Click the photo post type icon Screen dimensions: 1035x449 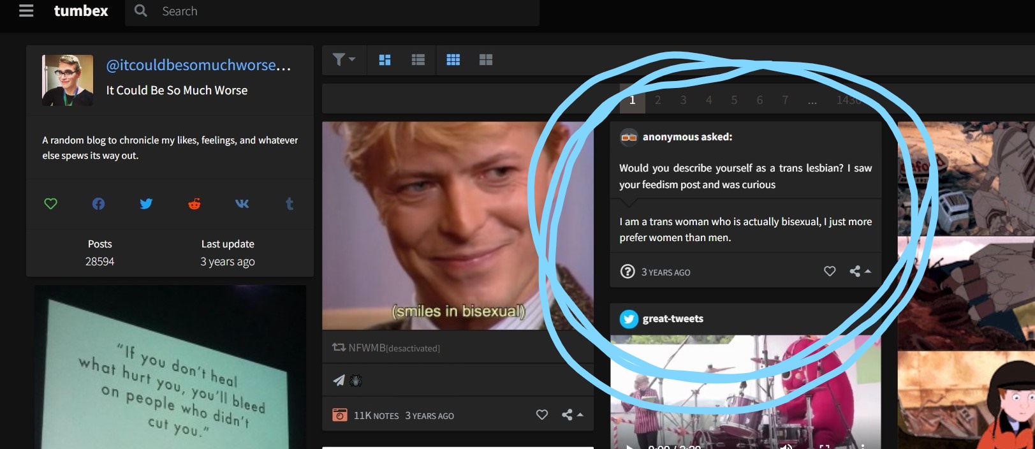pyautogui.click(x=340, y=415)
